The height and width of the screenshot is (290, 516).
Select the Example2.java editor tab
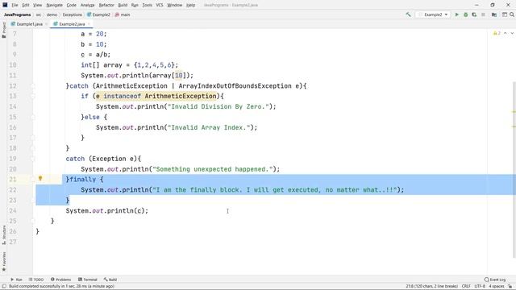72,24
